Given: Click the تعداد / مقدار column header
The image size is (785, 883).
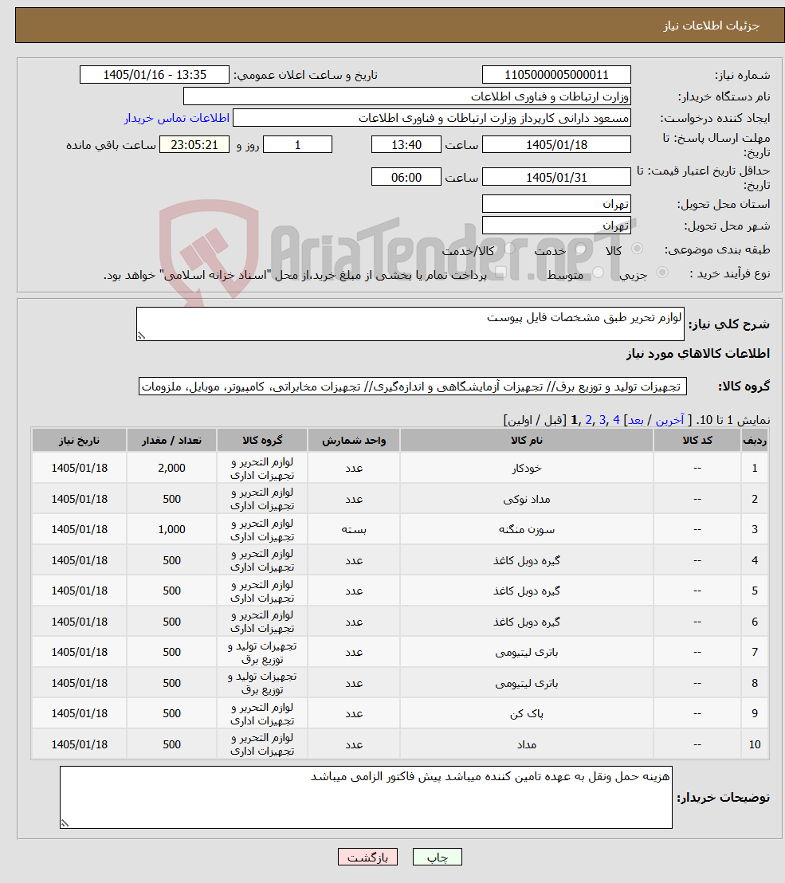Looking at the screenshot, I should point(172,441).
